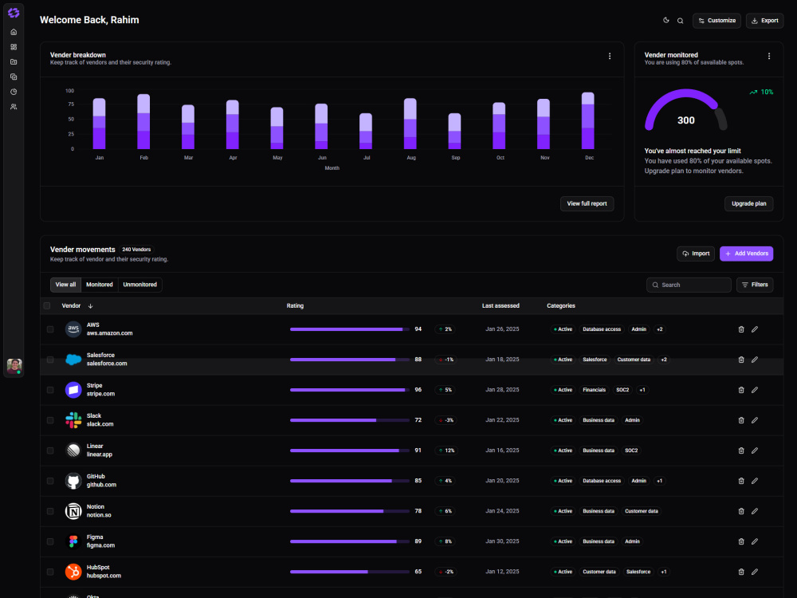Edit the Linear vendor row
797x598 pixels.
[x=755, y=450]
